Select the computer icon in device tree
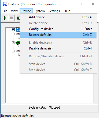 pos(13,30)
